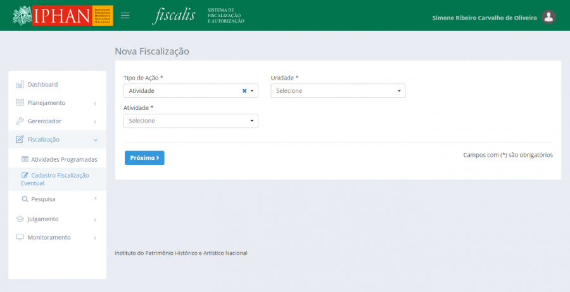The height and width of the screenshot is (292, 570).
Task: Open the Unidade dropdown
Action: 338,91
